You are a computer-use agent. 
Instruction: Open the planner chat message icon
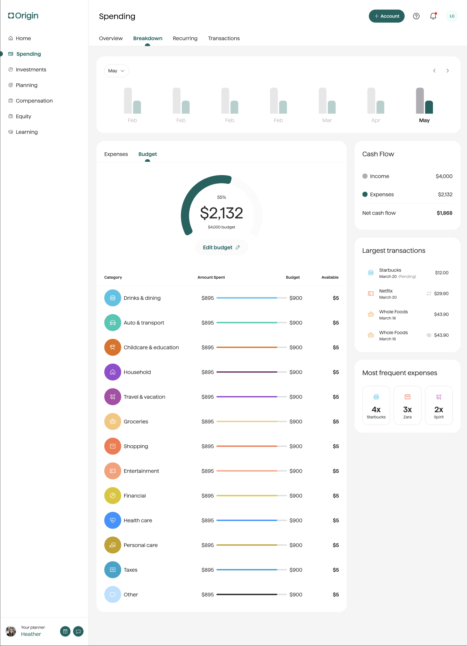click(78, 631)
